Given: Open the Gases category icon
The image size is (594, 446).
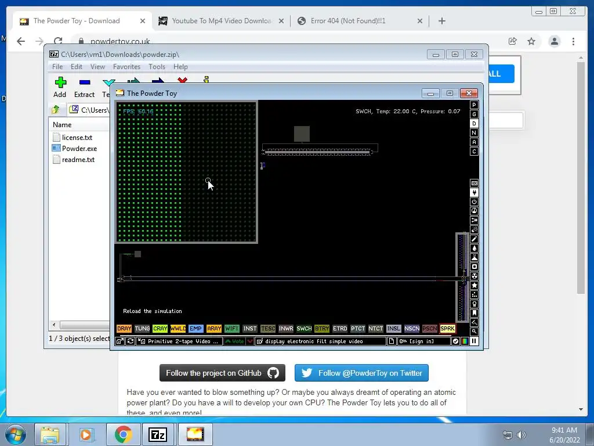Looking at the screenshot, I should coord(474,239).
